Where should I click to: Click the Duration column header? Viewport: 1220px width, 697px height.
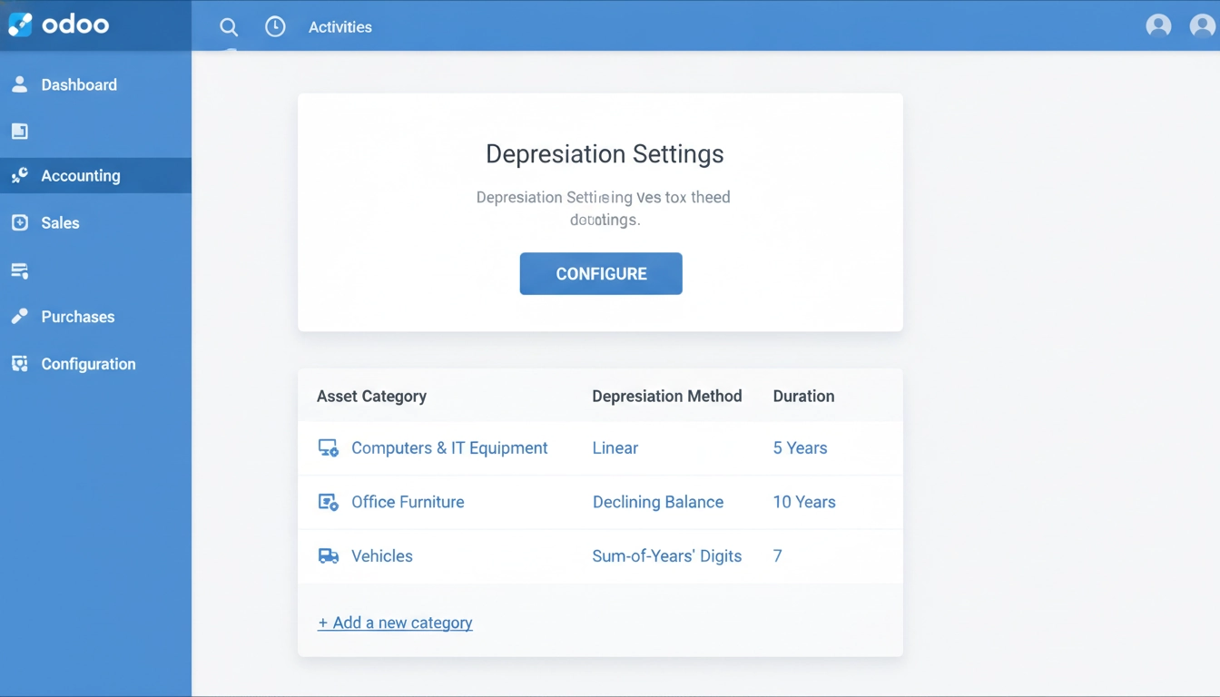coord(803,396)
